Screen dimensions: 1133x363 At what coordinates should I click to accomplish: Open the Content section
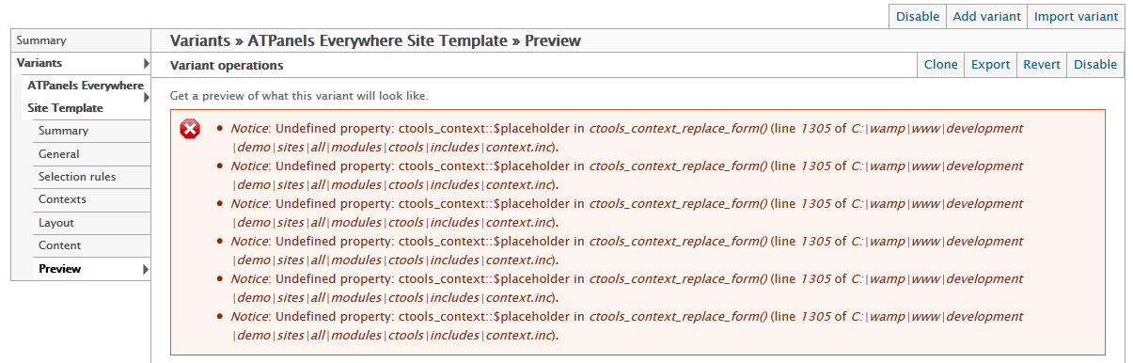pos(92,245)
